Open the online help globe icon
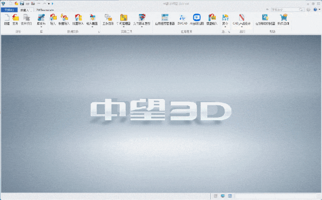 265,18
